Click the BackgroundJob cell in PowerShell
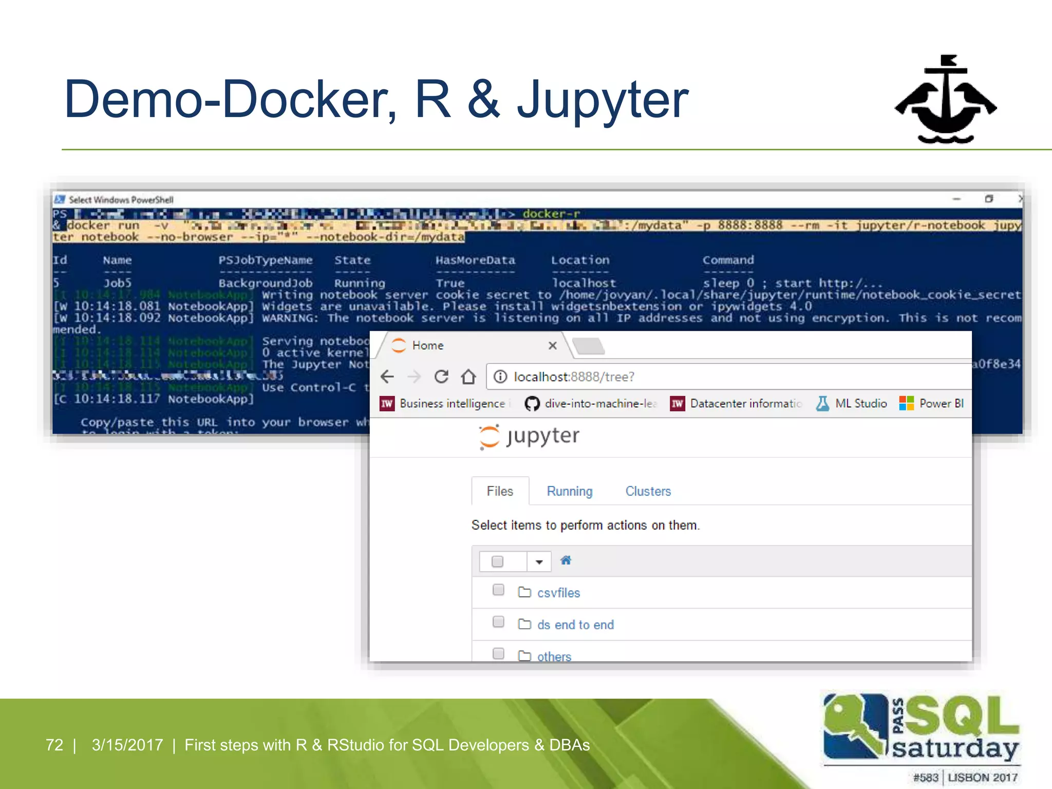Viewport: 1052px width, 789px height. click(x=265, y=283)
